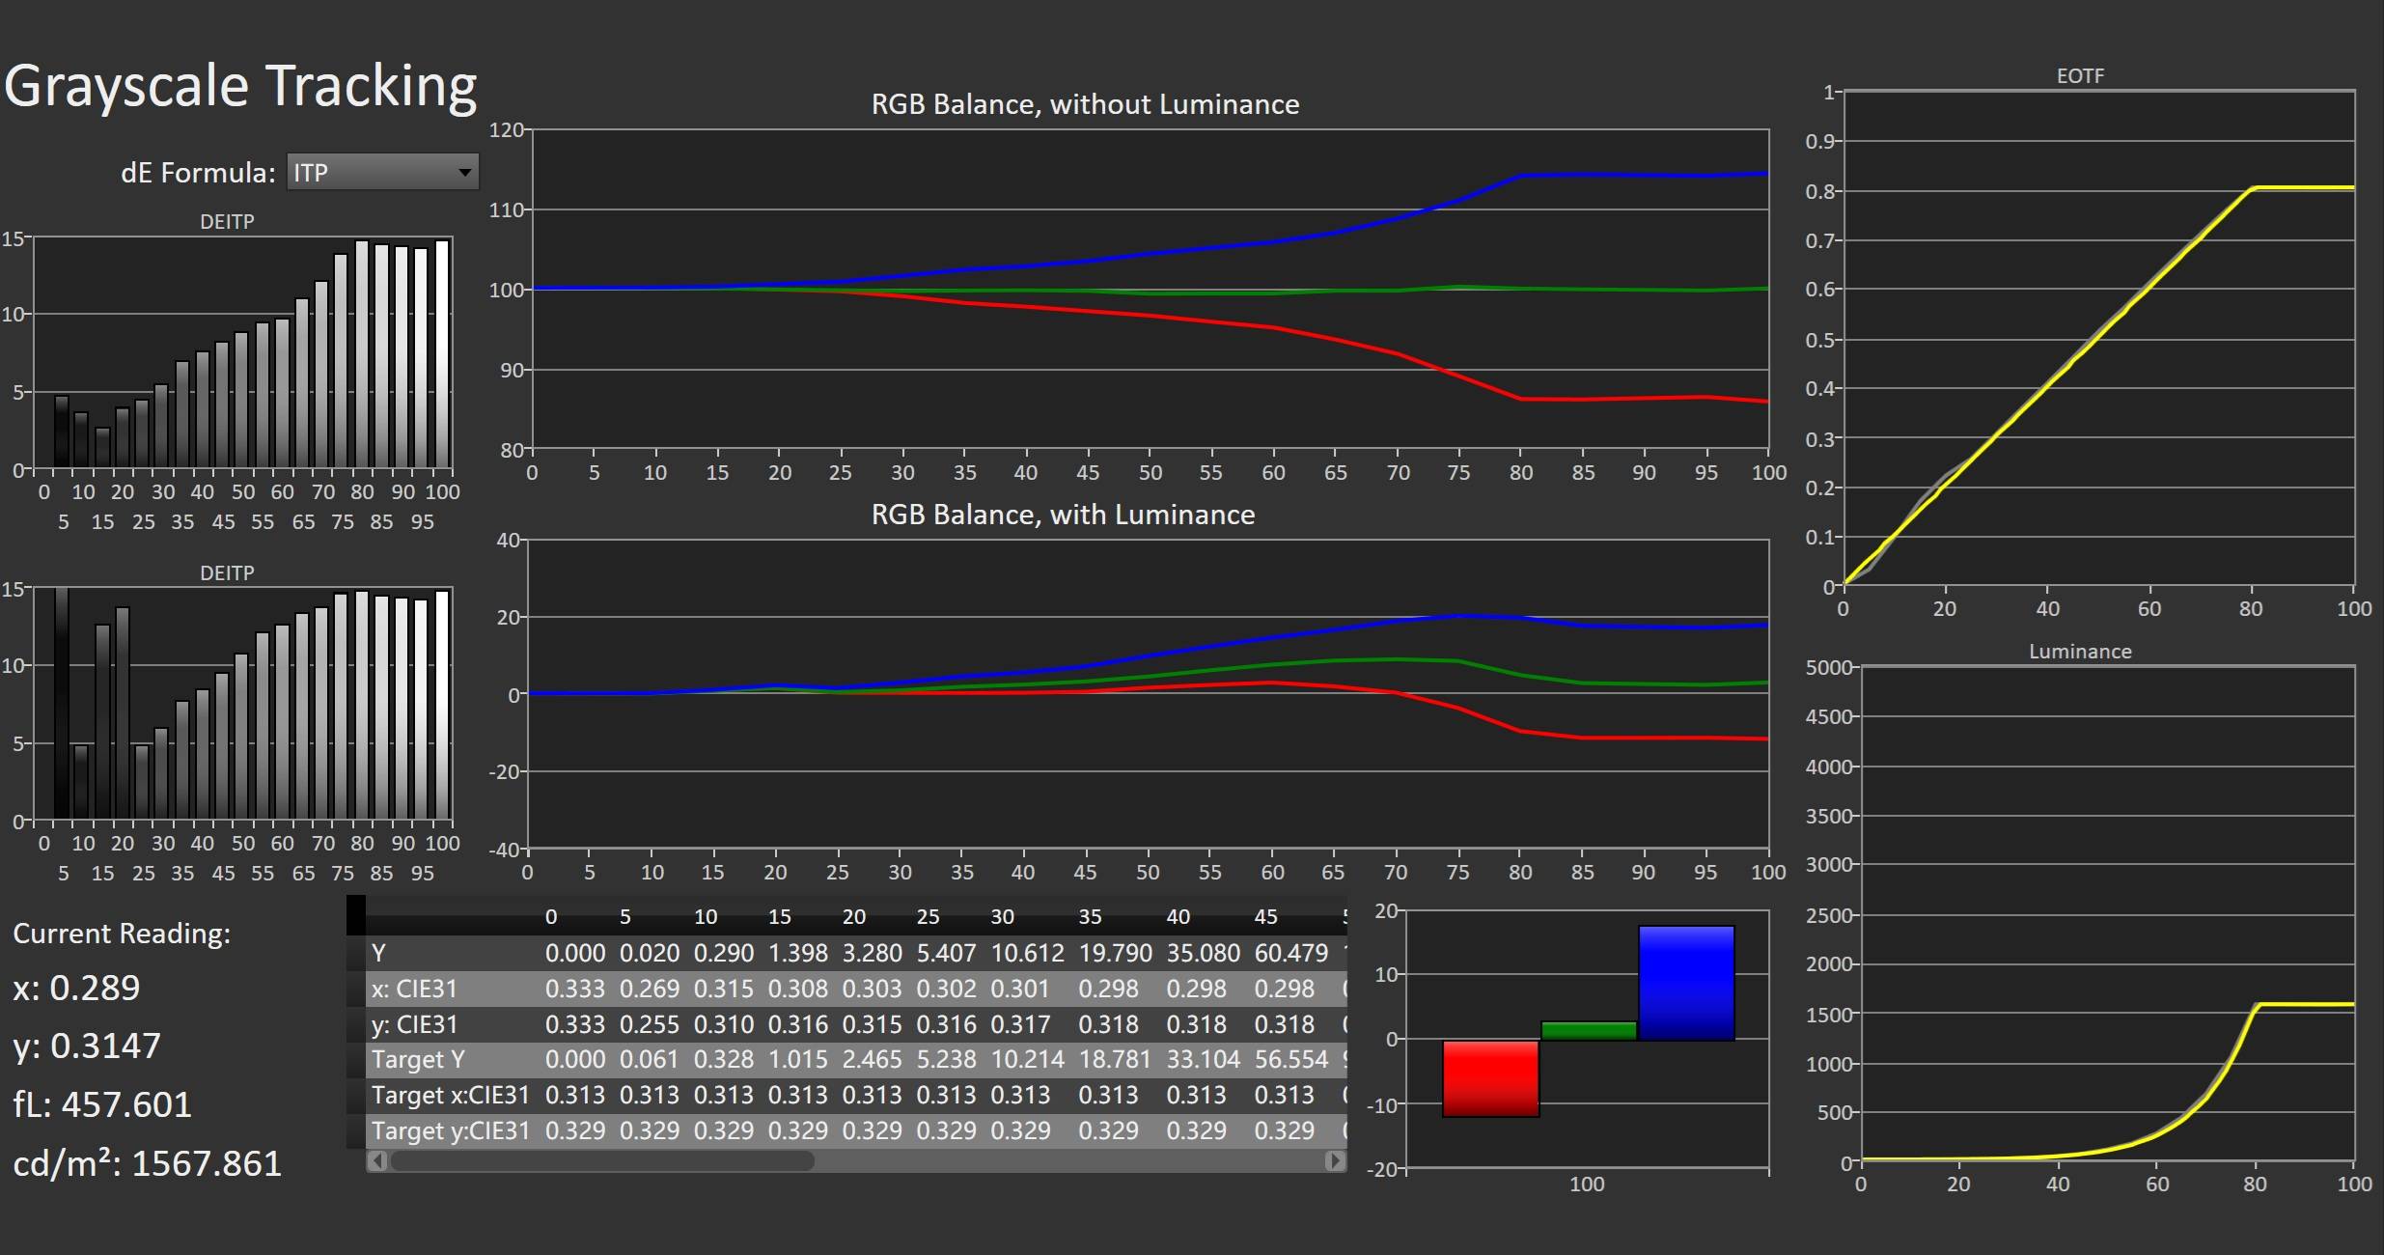Image resolution: width=2384 pixels, height=1255 pixels.
Task: Click the tall 0 bar in lower DEITP chart
Action: [x=62, y=703]
